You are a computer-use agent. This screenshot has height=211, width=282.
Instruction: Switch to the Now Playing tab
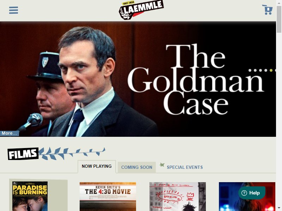97,166
